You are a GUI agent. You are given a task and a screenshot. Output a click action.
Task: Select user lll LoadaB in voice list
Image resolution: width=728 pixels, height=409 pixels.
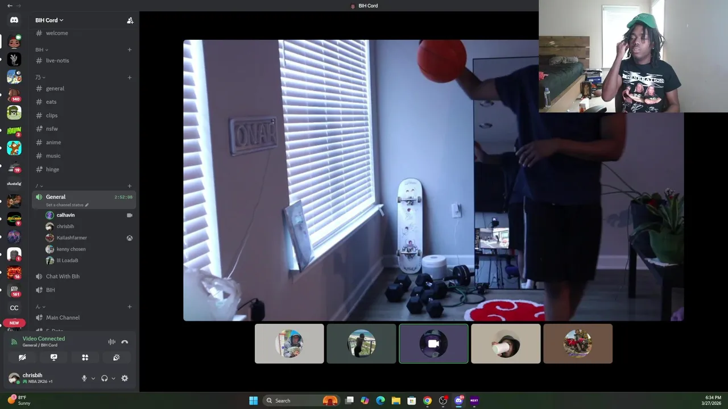tap(88, 261)
